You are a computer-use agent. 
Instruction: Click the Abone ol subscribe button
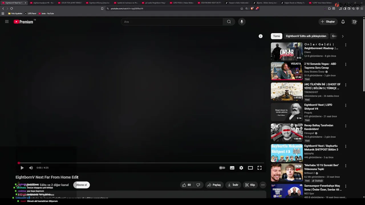[81, 185]
